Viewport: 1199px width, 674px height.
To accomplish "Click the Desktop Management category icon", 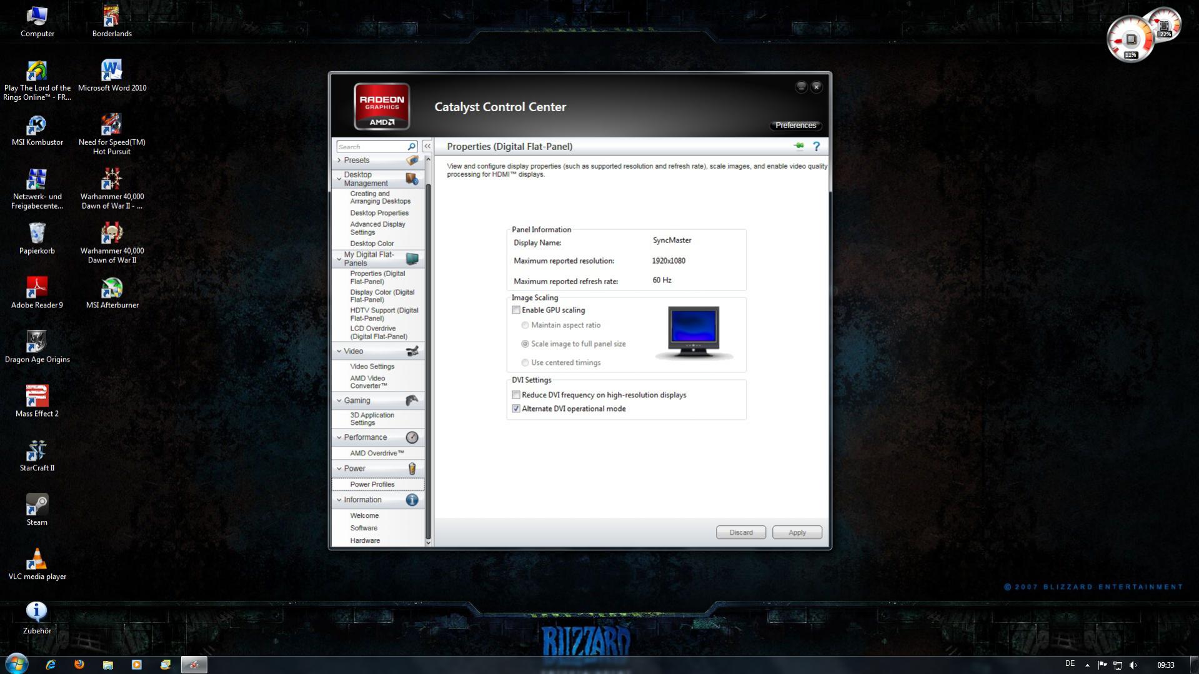I will pyautogui.click(x=412, y=179).
